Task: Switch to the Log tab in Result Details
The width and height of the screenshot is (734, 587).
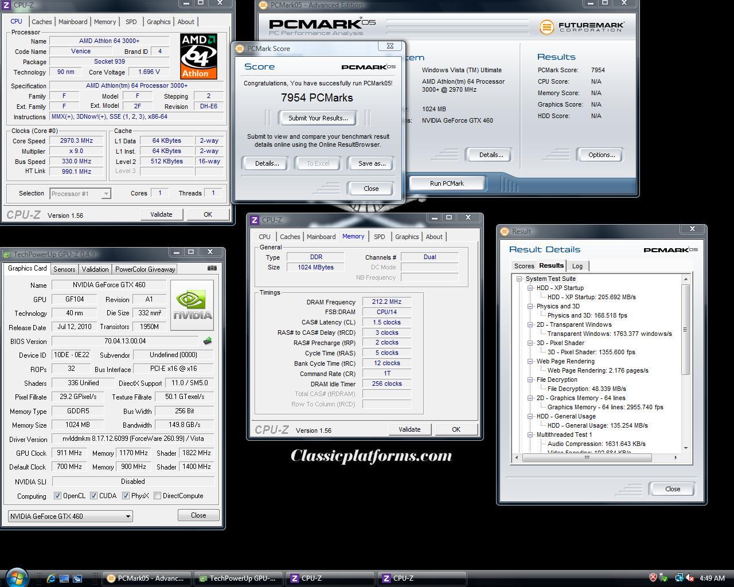Action: click(577, 266)
